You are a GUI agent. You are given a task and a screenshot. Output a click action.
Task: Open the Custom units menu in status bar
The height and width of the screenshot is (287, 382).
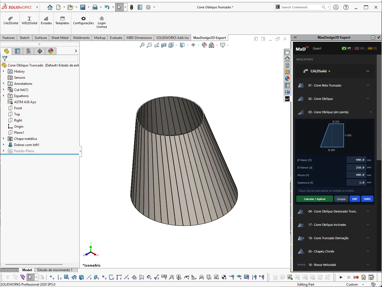(355, 284)
